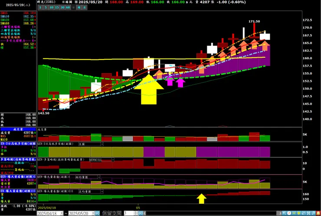Click the 2025/04/18 date axis label
321x216 pixels.
pyautogui.click(x=47, y=208)
